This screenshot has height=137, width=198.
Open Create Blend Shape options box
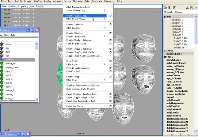click(110, 16)
